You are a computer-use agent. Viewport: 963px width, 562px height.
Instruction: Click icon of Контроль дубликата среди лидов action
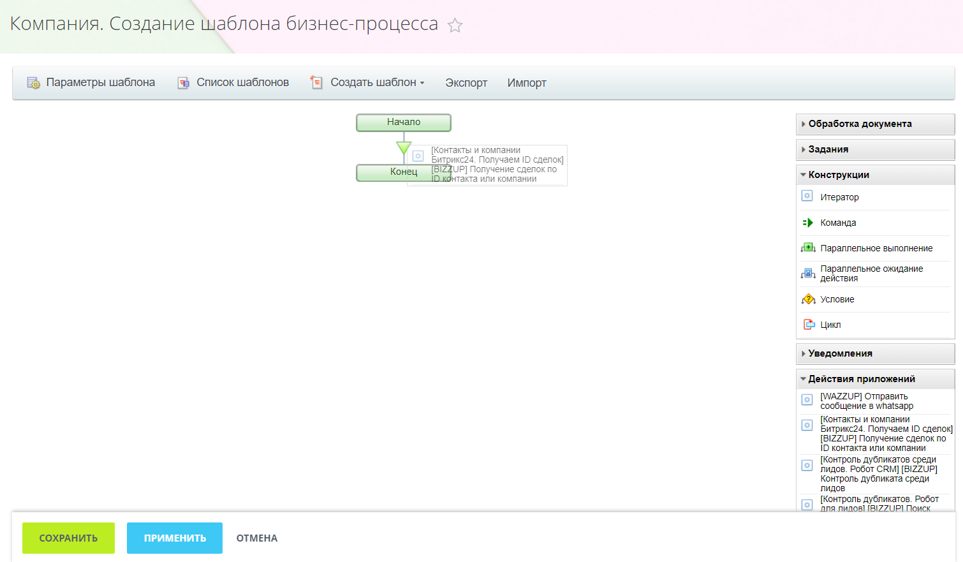pyautogui.click(x=807, y=465)
